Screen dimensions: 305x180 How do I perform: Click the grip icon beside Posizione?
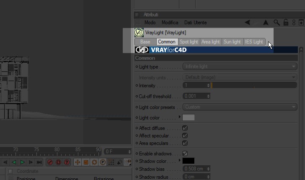pyautogui.click(x=11, y=178)
